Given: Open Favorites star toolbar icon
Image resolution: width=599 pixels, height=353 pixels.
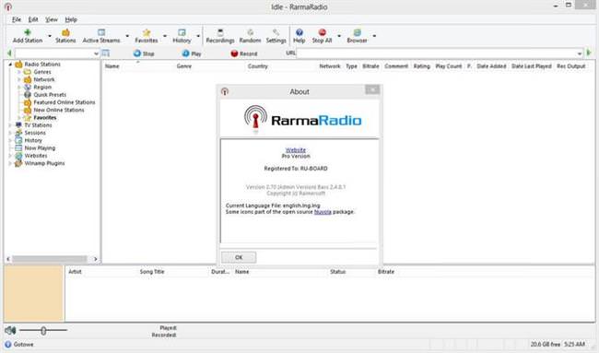Looking at the screenshot, I should click(x=147, y=32).
